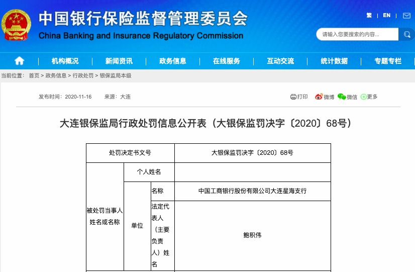Click the 当前位置 label
Screen dimensions: 415x272
click(x=13, y=76)
